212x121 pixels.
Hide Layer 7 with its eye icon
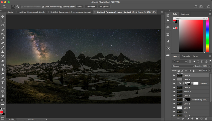click(x=174, y=87)
